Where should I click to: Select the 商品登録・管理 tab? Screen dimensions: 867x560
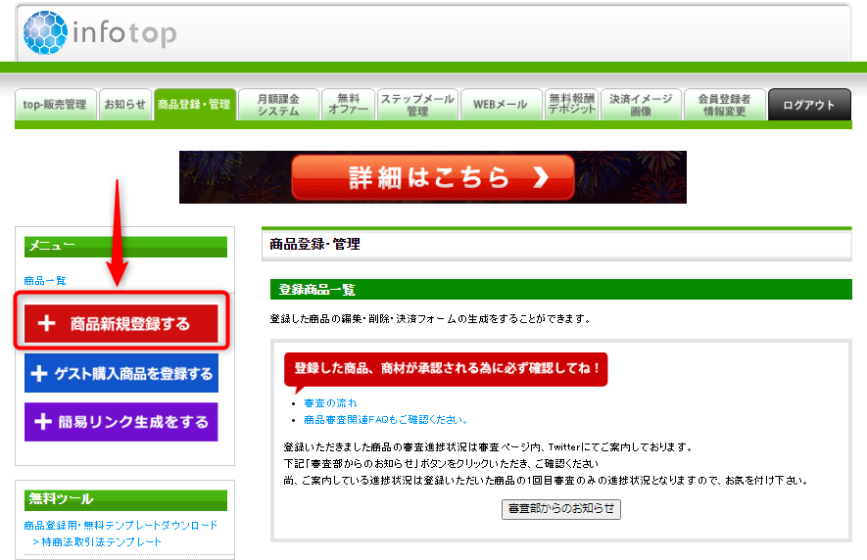[195, 105]
